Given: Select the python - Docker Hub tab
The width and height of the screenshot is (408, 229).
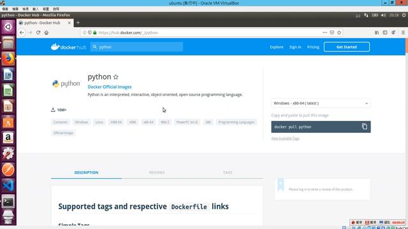Looking at the screenshot, I should click(x=45, y=23).
